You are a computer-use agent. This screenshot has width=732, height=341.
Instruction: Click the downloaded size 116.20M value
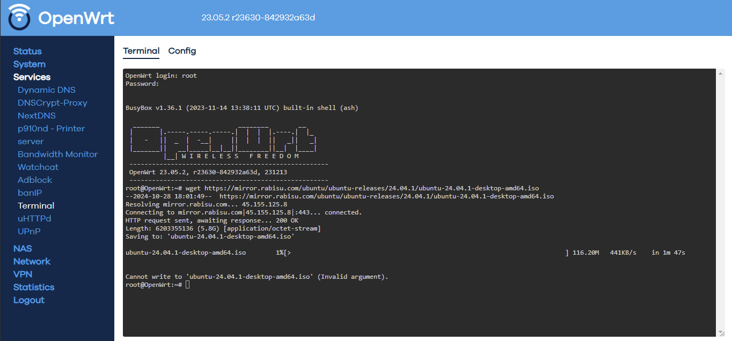(x=586, y=253)
